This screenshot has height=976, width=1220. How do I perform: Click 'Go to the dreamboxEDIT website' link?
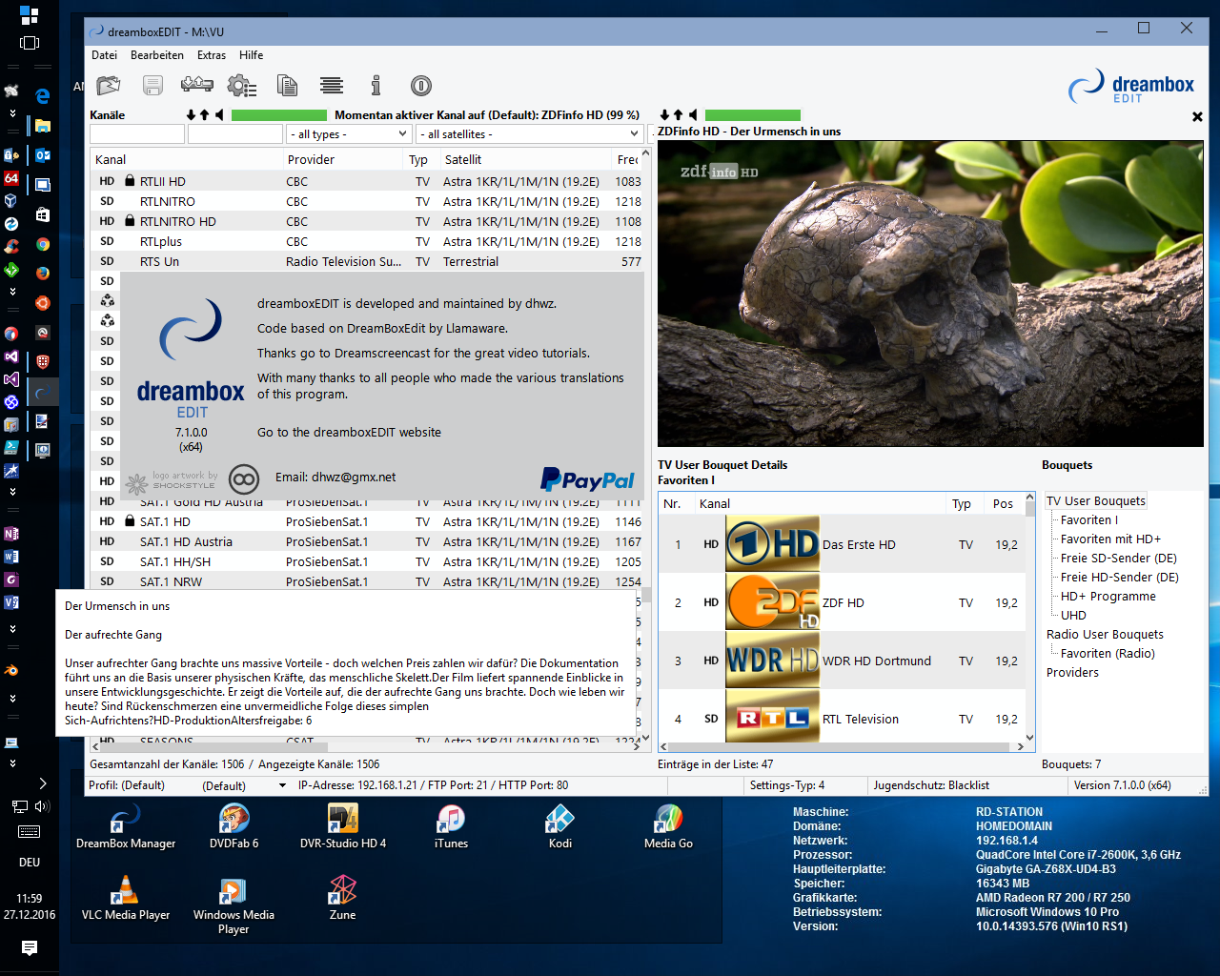click(349, 433)
